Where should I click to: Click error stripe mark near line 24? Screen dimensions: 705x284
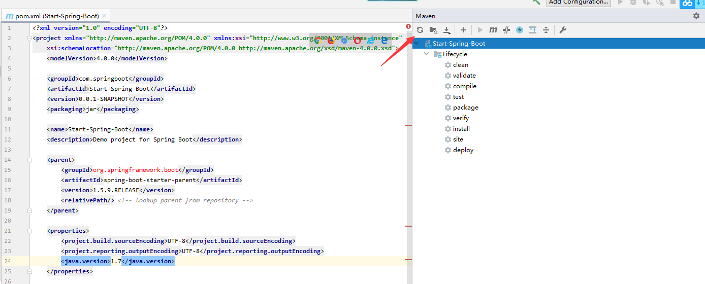coord(408,259)
